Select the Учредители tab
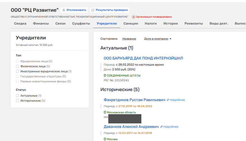 (107, 23)
